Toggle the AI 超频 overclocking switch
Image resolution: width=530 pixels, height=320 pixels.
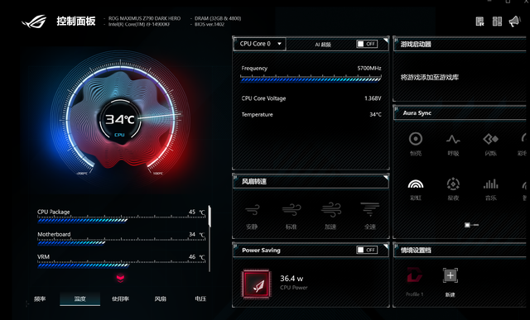[x=367, y=44]
